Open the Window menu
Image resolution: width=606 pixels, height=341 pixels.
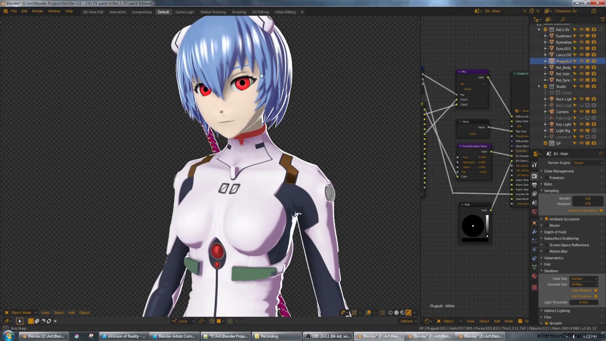[x=54, y=11]
